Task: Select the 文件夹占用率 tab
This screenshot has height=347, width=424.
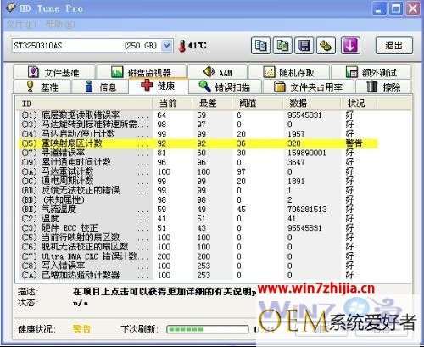Action: click(x=309, y=87)
